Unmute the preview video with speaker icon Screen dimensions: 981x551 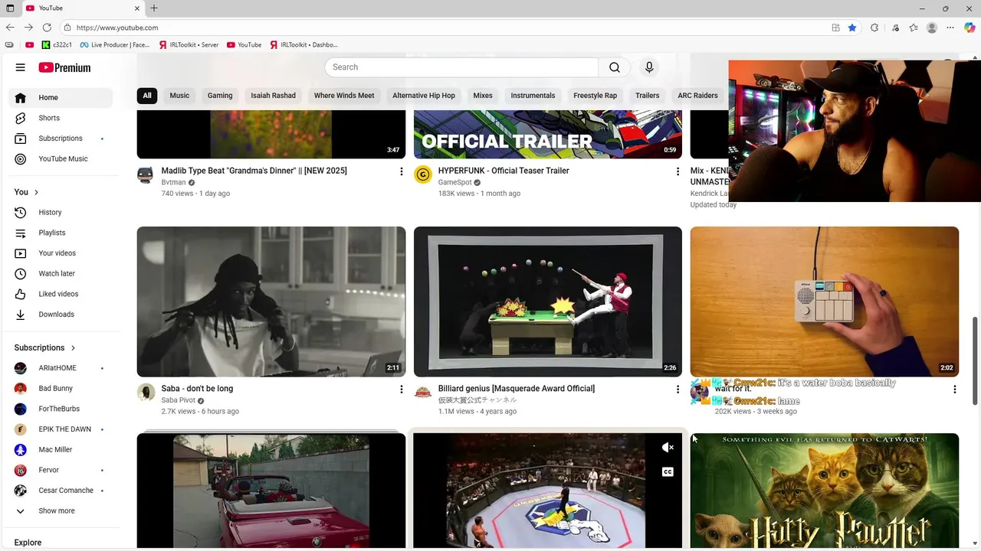(x=668, y=448)
